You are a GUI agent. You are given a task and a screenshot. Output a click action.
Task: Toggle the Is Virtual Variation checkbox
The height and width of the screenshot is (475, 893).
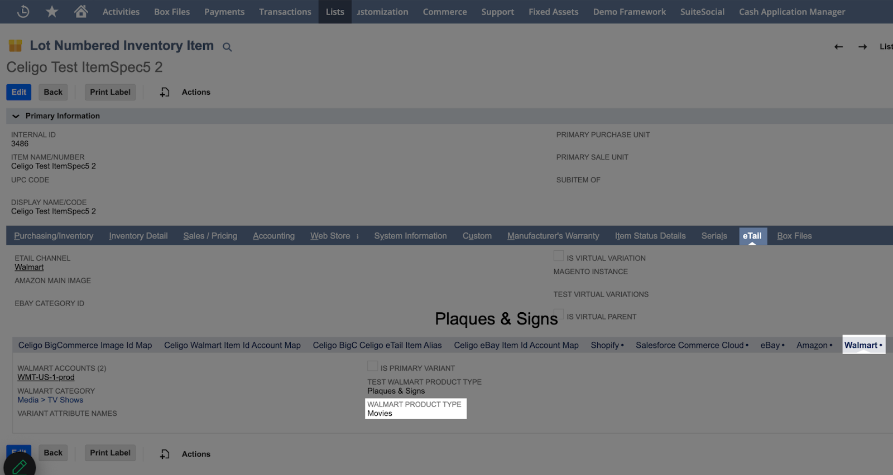pyautogui.click(x=559, y=256)
